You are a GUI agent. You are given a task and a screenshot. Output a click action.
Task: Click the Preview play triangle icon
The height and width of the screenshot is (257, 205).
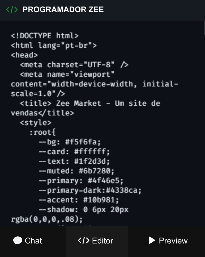152,240
